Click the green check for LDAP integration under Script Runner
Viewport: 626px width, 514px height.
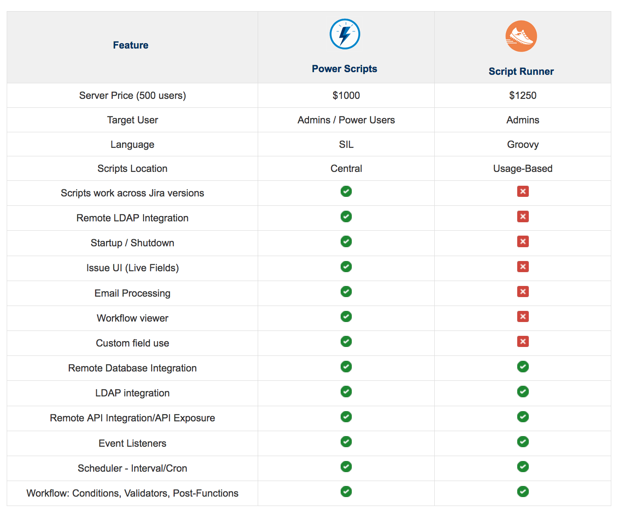(523, 392)
